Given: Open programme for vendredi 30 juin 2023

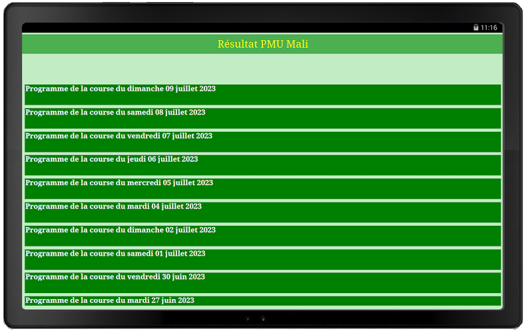Looking at the screenshot, I should click(x=262, y=282).
